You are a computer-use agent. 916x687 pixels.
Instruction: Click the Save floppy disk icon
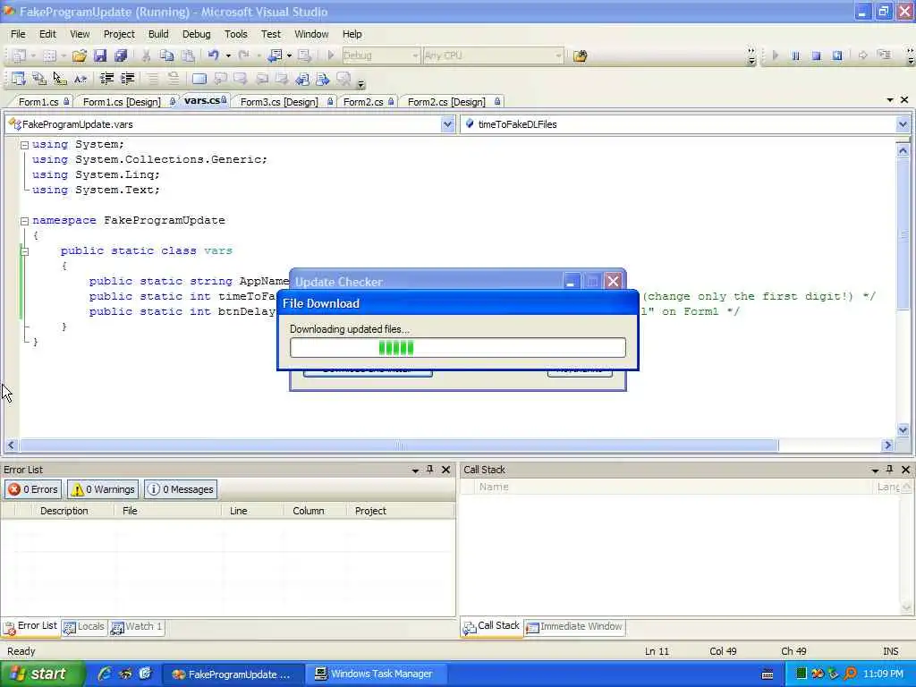100,55
